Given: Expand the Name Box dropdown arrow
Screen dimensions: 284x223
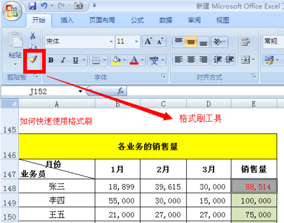Looking at the screenshot, I should (81, 92).
